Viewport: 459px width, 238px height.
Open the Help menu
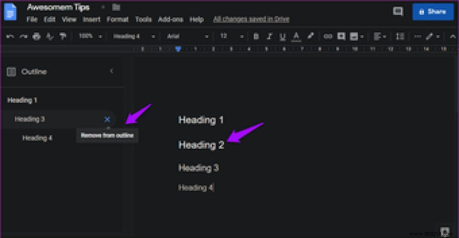(x=197, y=19)
